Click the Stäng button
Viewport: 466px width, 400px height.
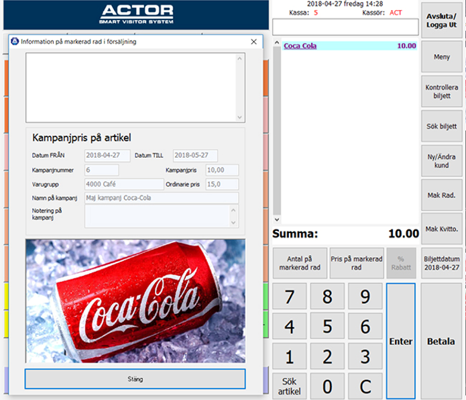(135, 379)
